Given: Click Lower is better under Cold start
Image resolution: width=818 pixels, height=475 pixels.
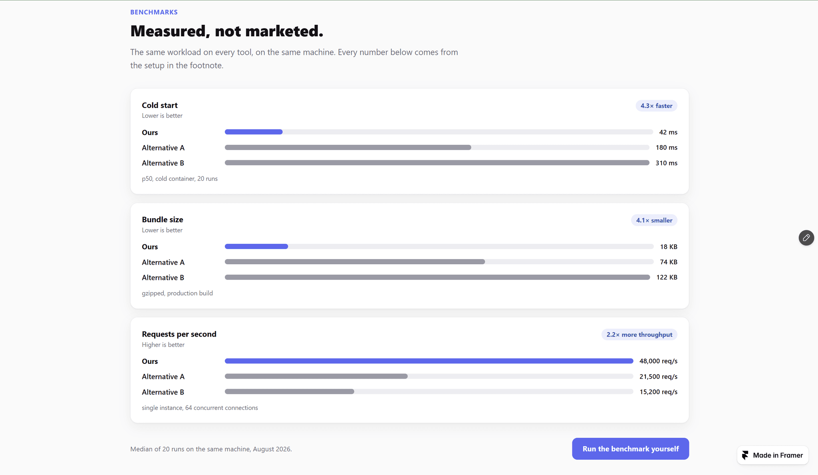Looking at the screenshot, I should (x=162, y=116).
